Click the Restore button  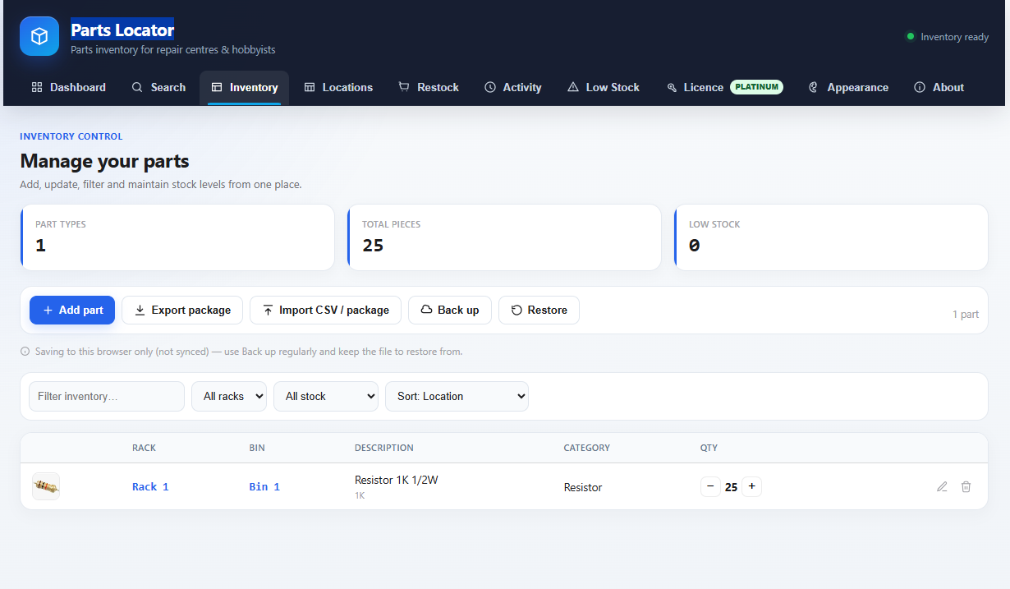coord(539,310)
